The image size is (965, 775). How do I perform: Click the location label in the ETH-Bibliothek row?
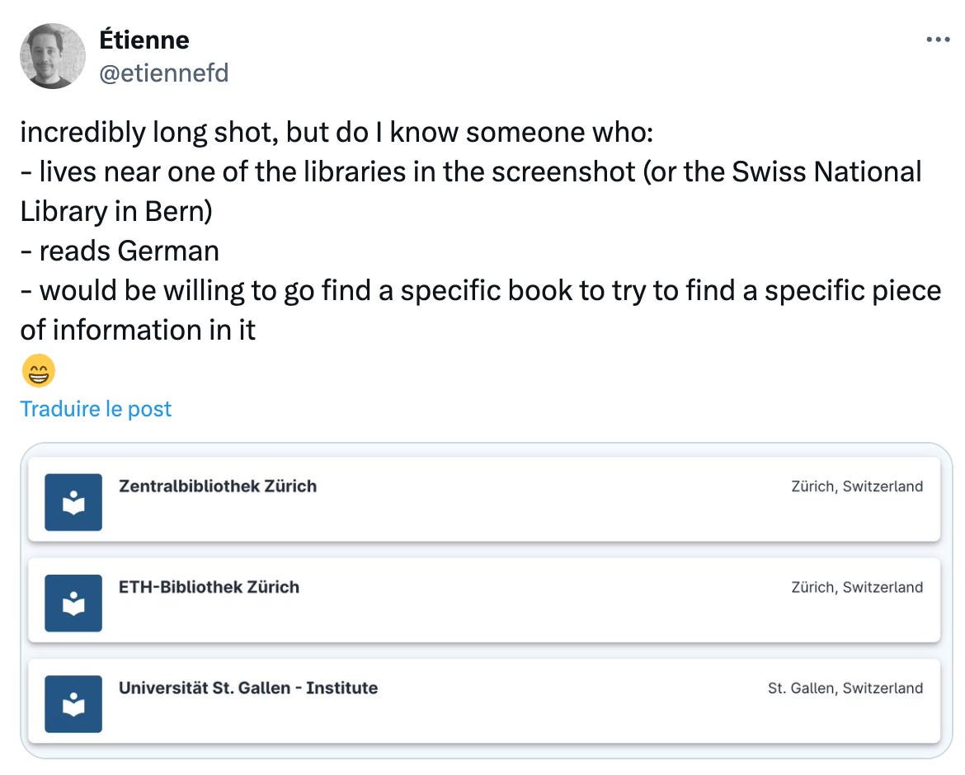(x=856, y=587)
